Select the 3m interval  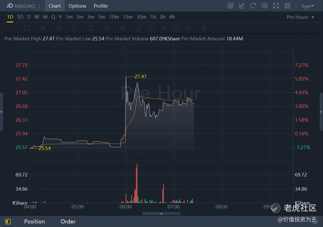(91, 17)
